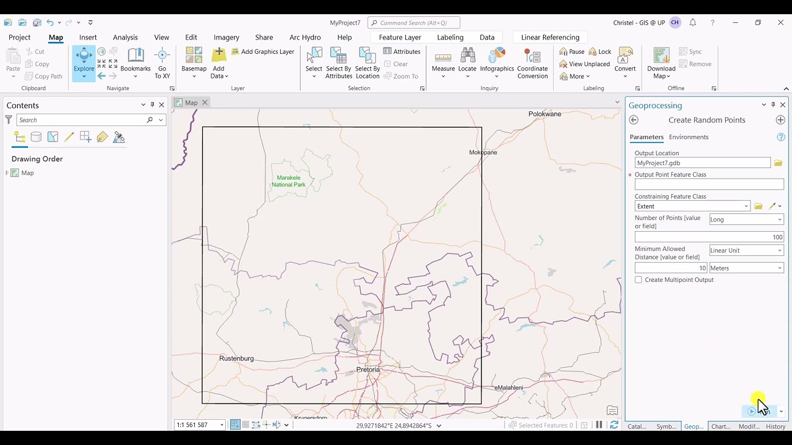Open the map scale dropdown

[x=222, y=425]
